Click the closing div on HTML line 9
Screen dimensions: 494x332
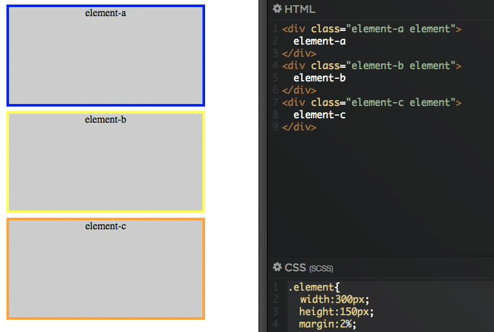[x=299, y=127]
